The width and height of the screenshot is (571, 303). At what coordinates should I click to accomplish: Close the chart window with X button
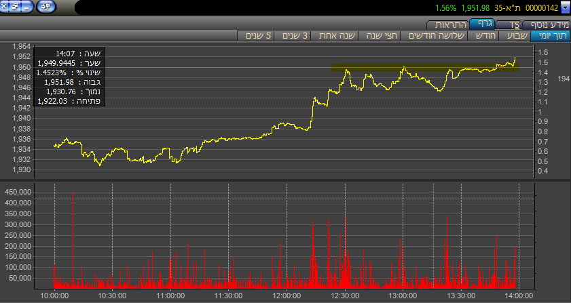[4, 6]
